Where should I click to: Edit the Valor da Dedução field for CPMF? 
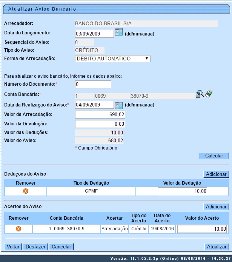pos(182,191)
